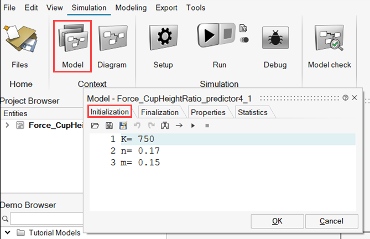Open the Modeling menu

[x=131, y=8]
